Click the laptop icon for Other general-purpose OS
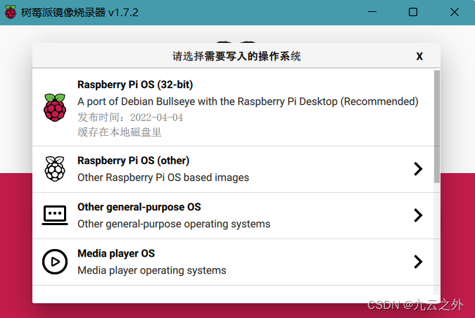The height and width of the screenshot is (318, 475). click(x=55, y=215)
